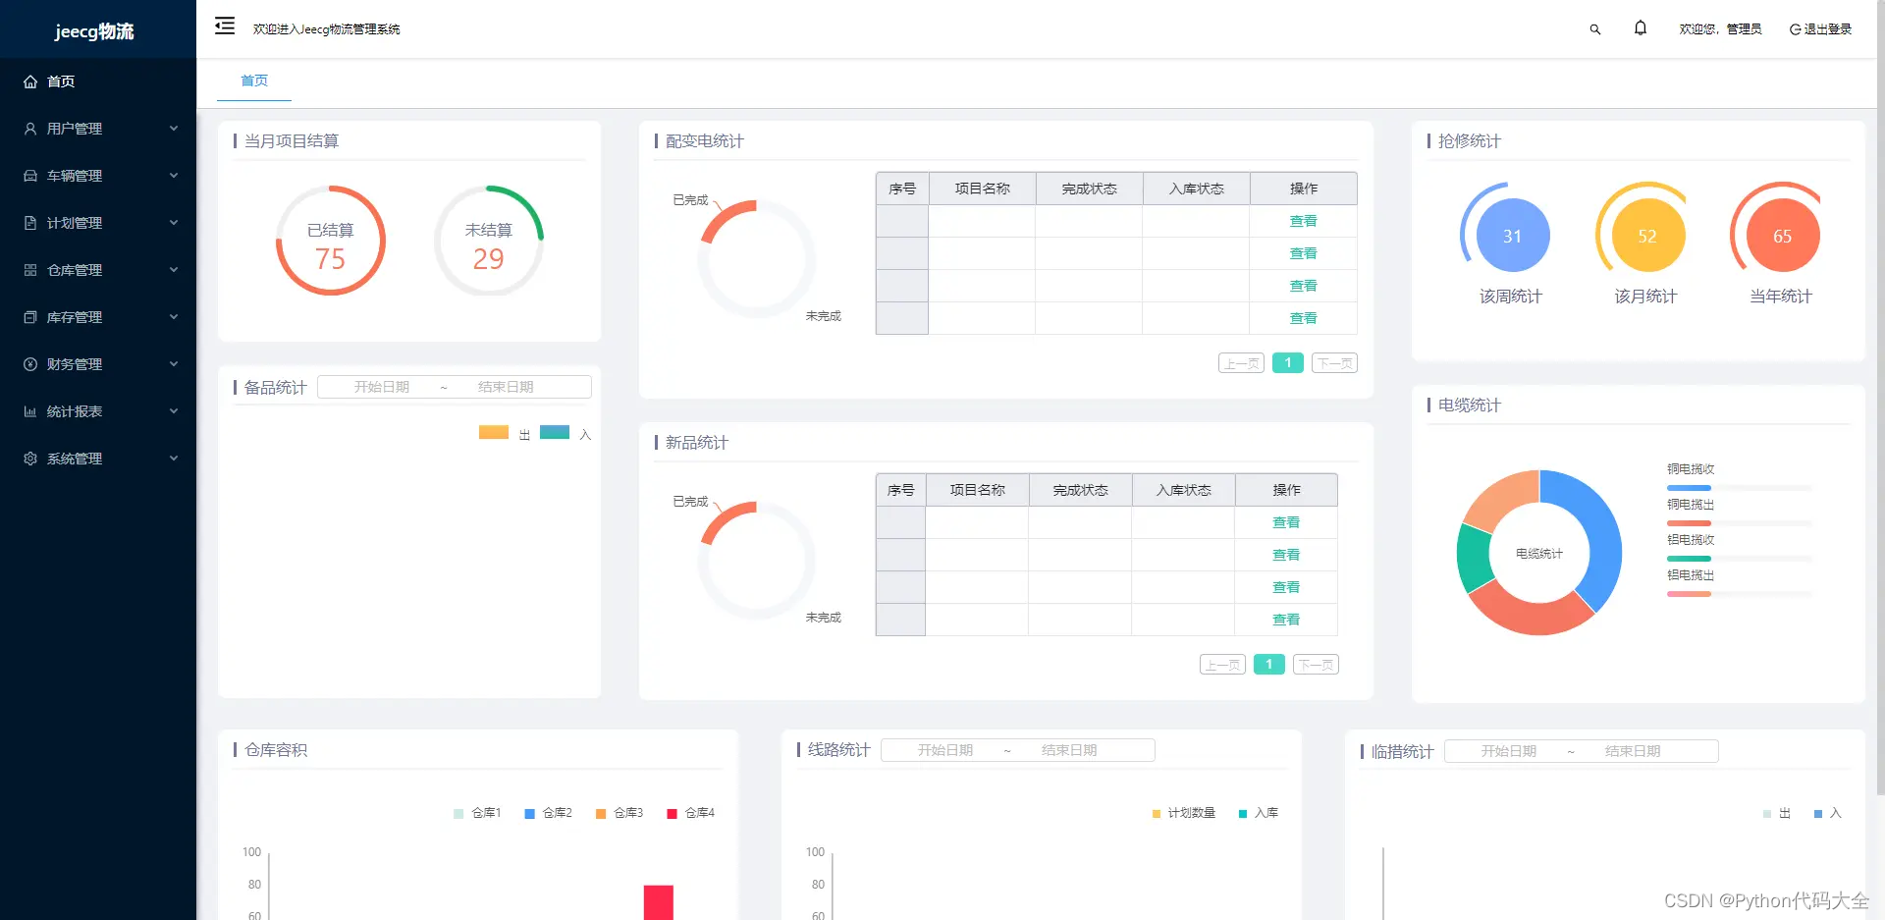Click the vehicle icon beside 车辆管理
The width and height of the screenshot is (1885, 920).
30,176
